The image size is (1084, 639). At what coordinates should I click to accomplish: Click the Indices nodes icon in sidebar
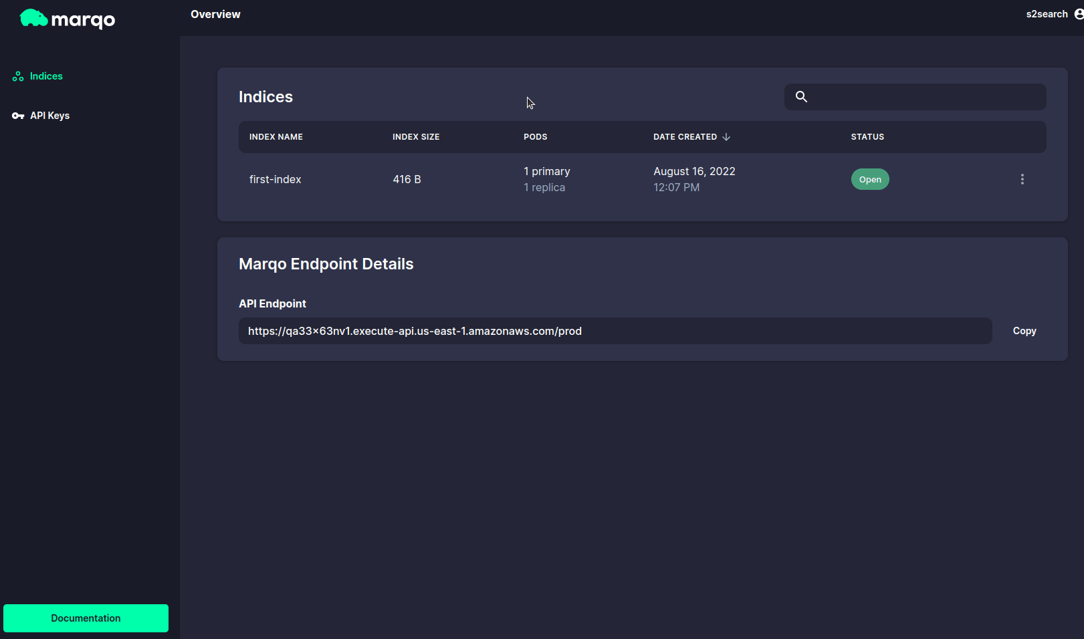point(18,76)
